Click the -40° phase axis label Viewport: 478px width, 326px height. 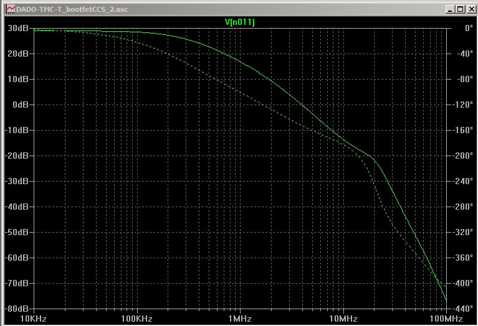coord(465,54)
